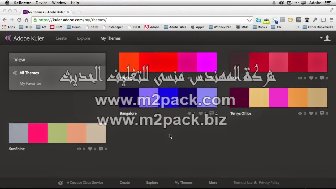Select All Themes in the View panel
The width and height of the screenshot is (336, 189).
click(29, 73)
